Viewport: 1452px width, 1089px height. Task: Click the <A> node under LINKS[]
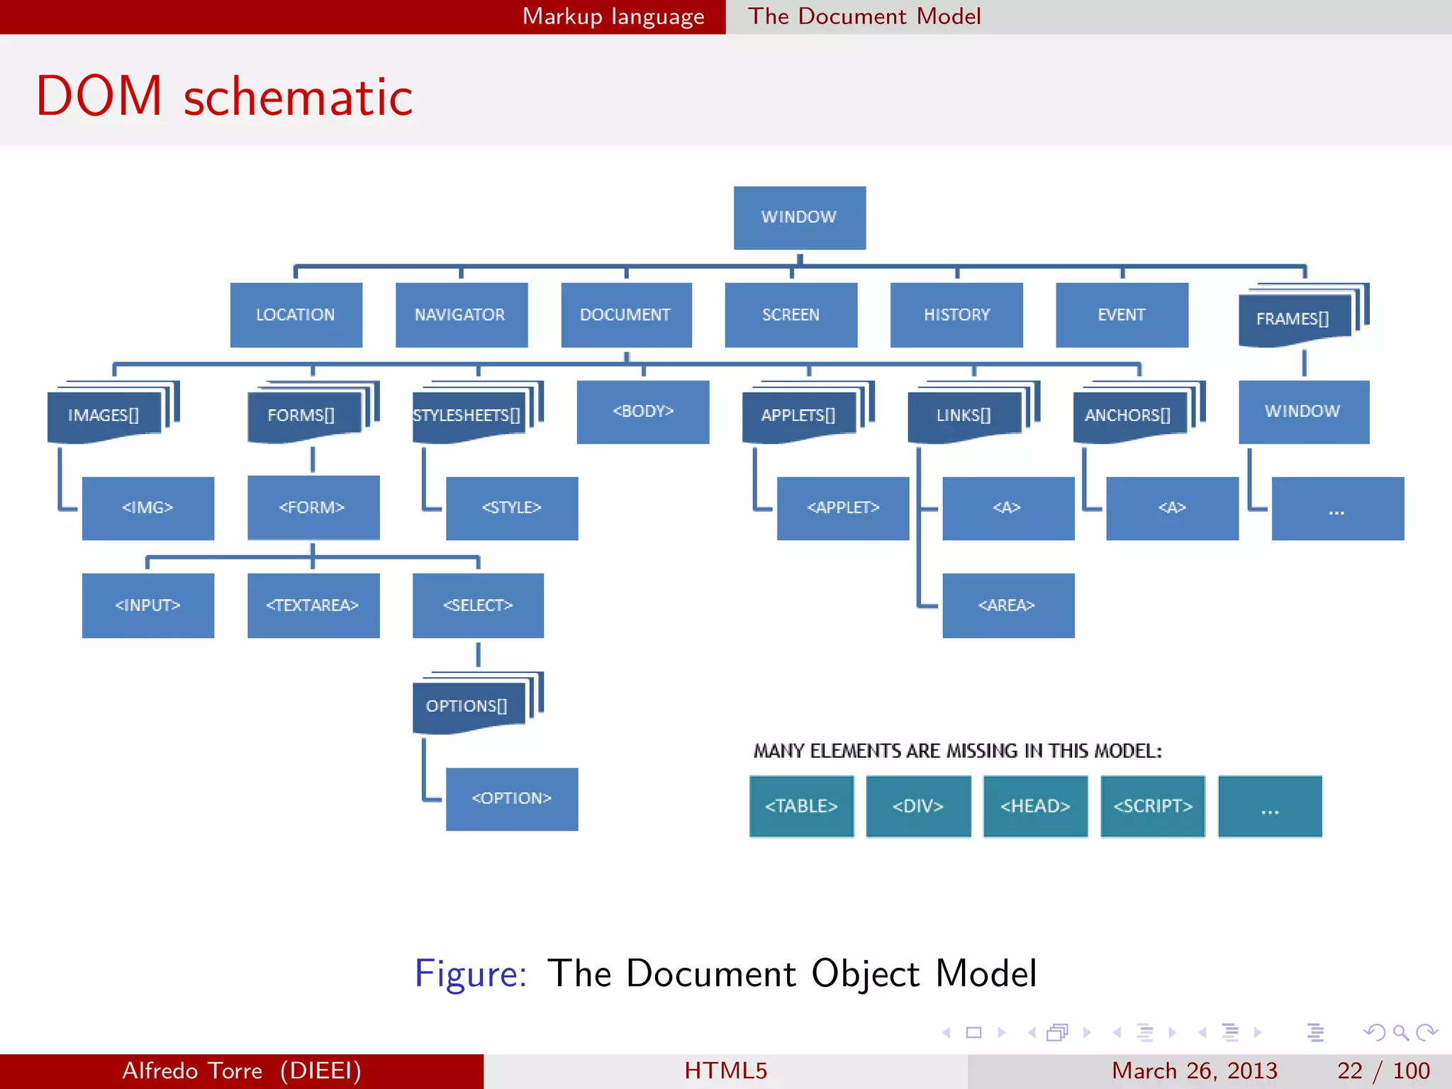(x=1008, y=508)
